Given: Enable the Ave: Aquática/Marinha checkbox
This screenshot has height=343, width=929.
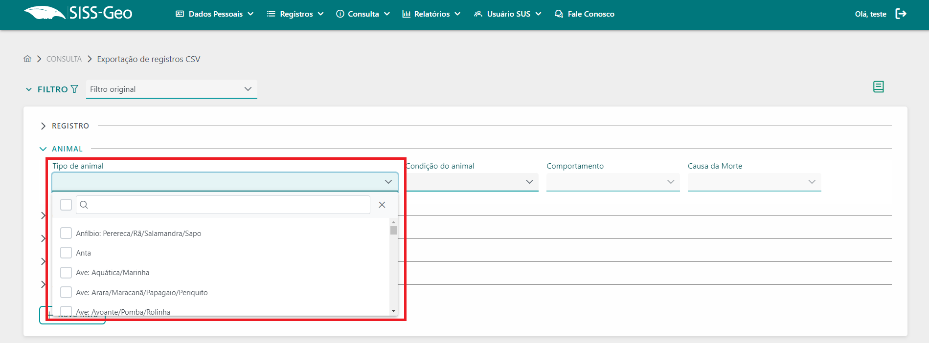Looking at the screenshot, I should [66, 273].
